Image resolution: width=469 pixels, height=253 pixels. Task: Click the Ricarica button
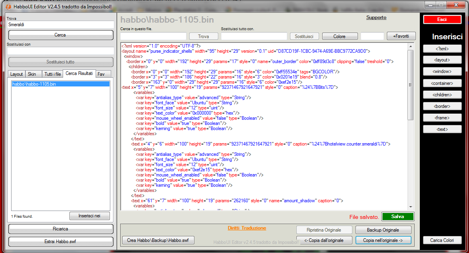[x=61, y=229]
